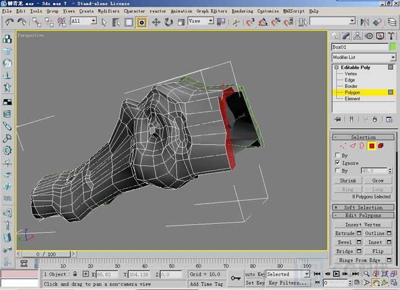
Task: Open Extrude settings box
Action: coord(359,233)
